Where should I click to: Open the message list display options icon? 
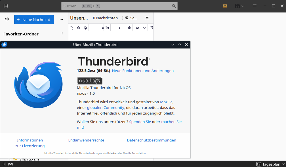pyautogui.click(x=147, y=18)
